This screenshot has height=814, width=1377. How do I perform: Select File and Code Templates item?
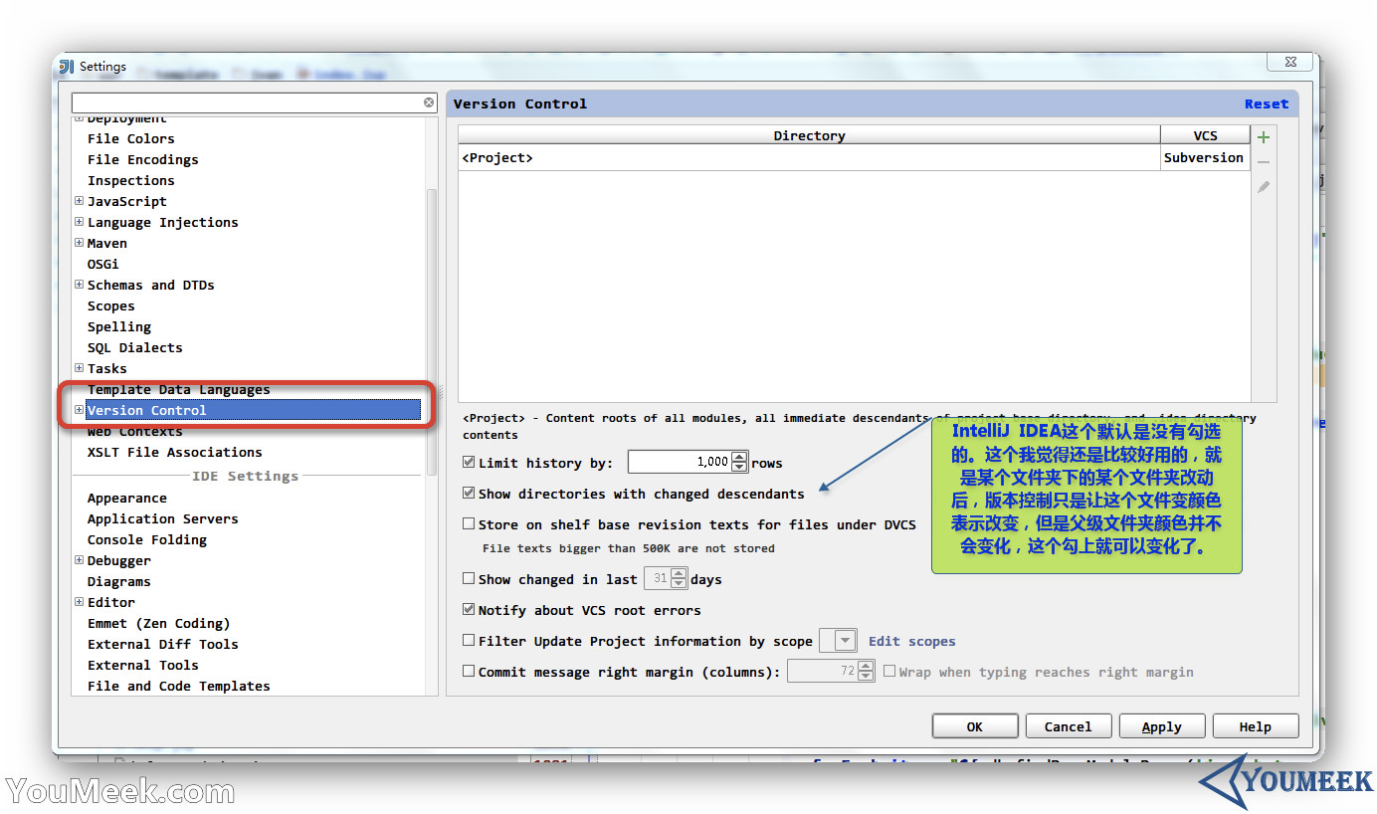[178, 686]
